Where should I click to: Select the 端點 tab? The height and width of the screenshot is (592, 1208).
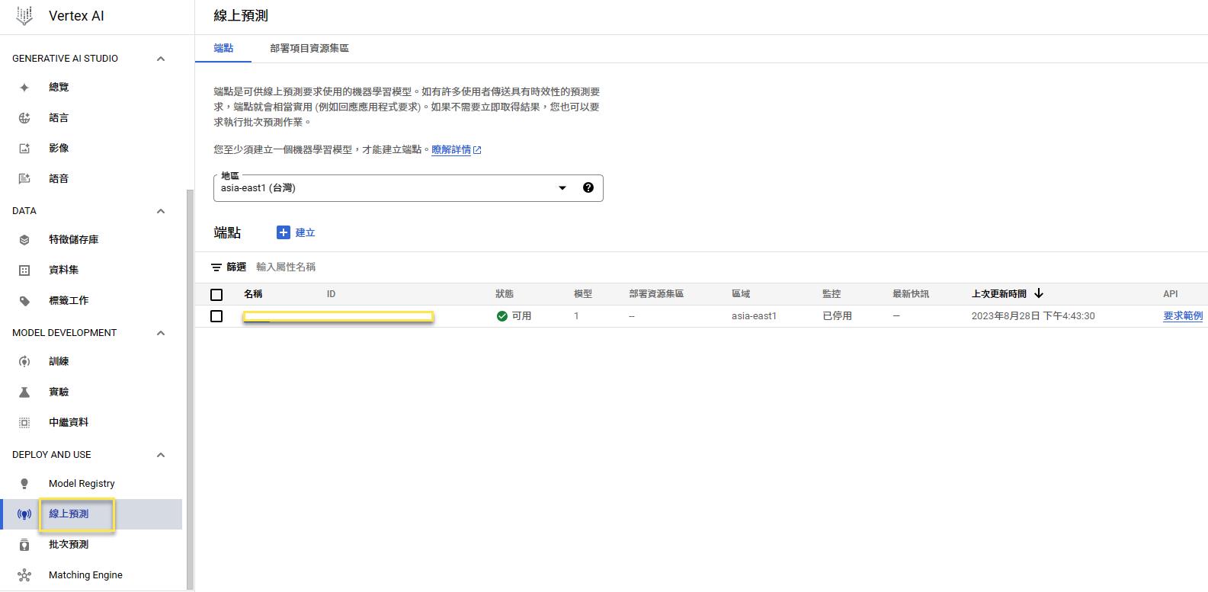pos(223,48)
